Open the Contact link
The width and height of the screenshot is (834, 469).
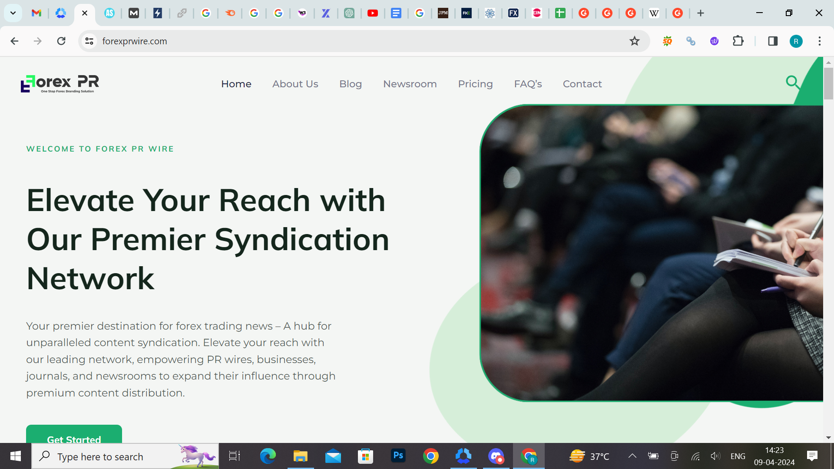click(582, 84)
